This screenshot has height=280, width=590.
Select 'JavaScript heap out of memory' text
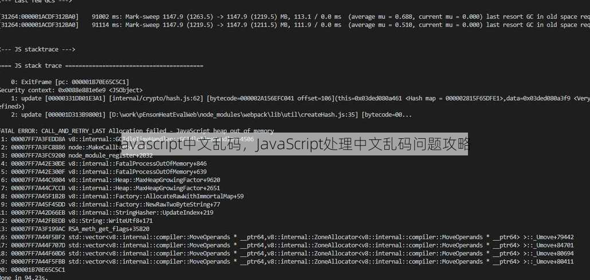pyautogui.click(x=225, y=131)
